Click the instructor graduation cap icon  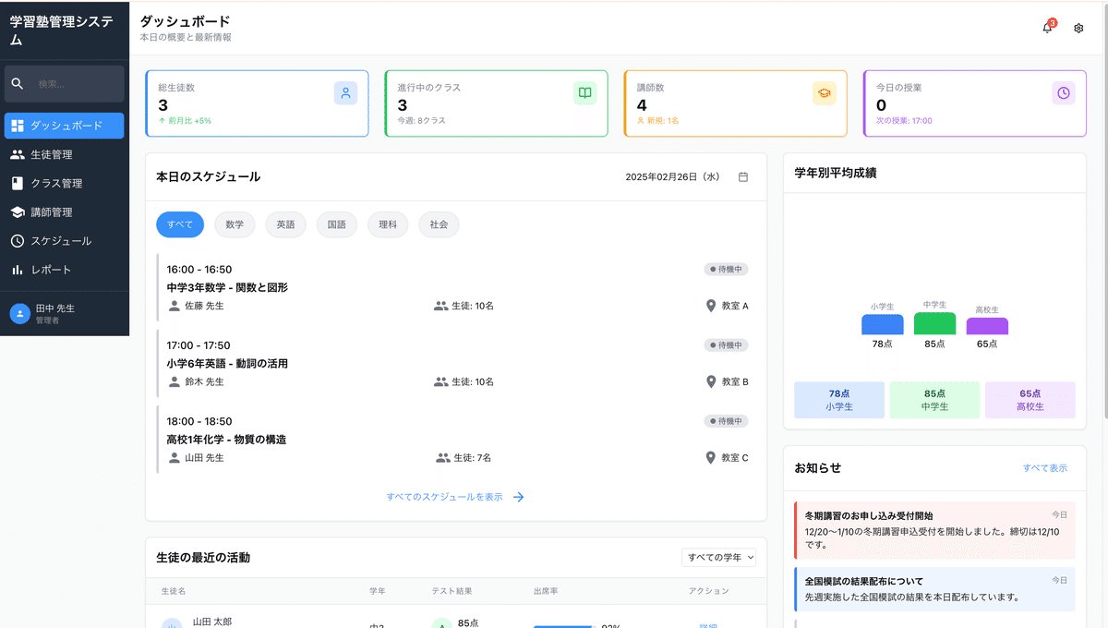pyautogui.click(x=824, y=93)
